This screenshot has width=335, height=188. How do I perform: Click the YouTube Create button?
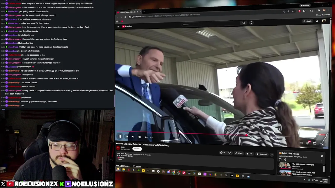(x=308, y=21)
